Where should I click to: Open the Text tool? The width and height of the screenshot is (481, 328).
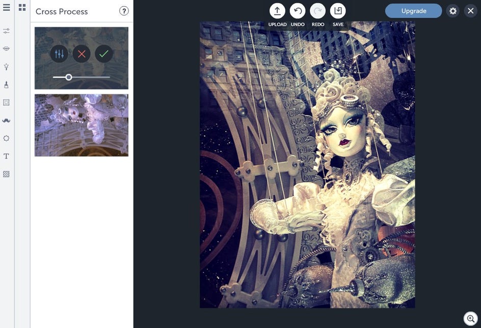(x=6, y=156)
